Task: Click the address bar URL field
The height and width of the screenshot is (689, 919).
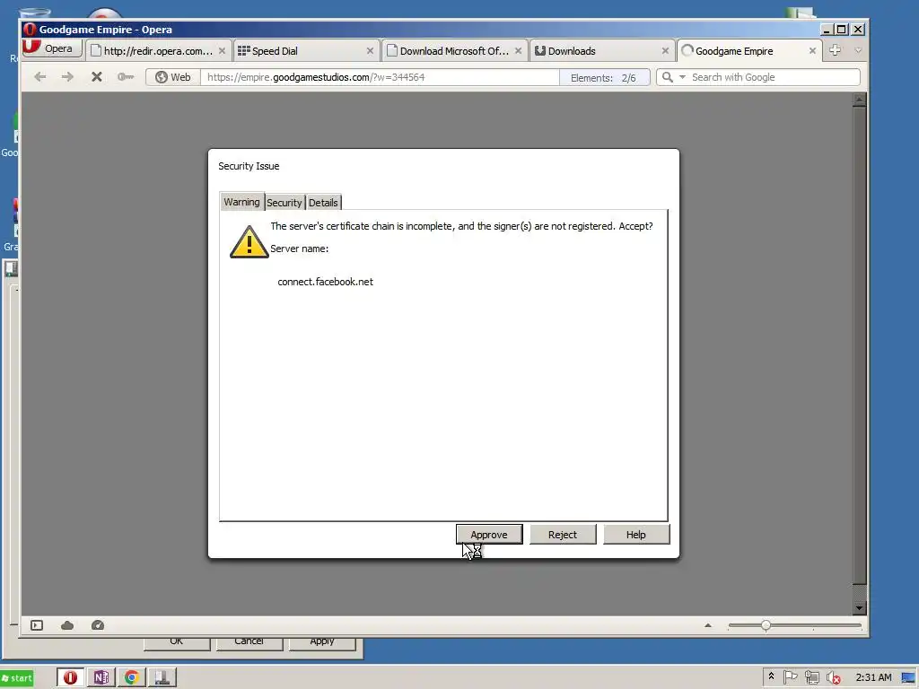Action: point(380,77)
